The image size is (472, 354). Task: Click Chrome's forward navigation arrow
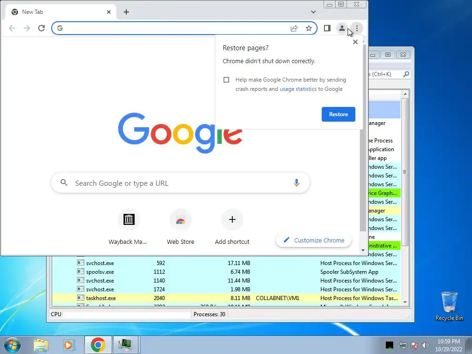pyautogui.click(x=27, y=28)
